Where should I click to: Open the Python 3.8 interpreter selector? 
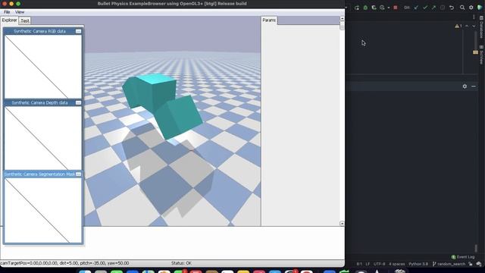pyautogui.click(x=418, y=264)
